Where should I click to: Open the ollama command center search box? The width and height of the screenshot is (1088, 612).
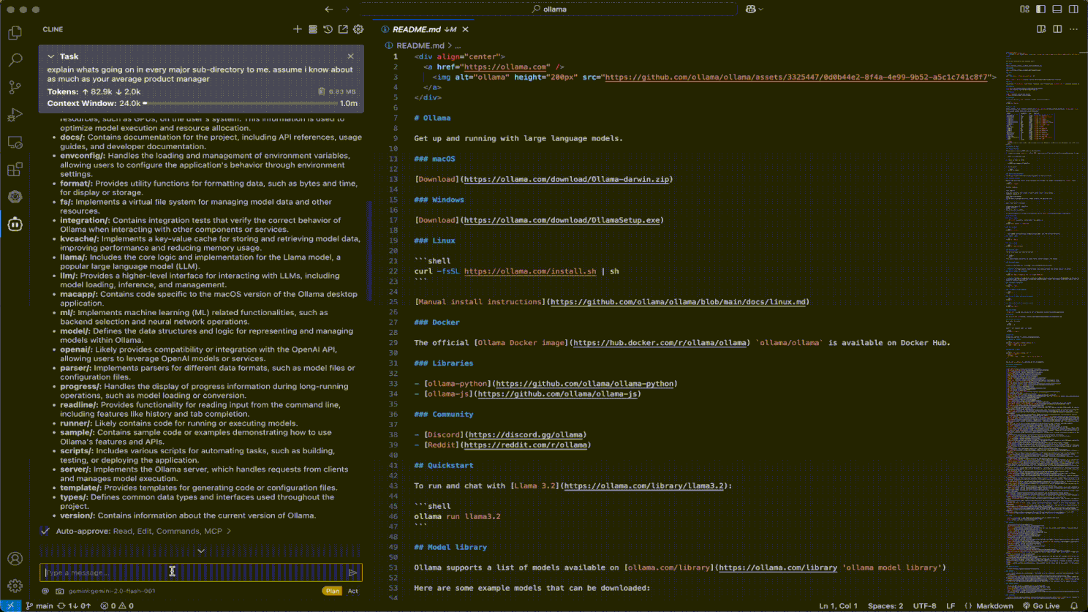(x=549, y=10)
